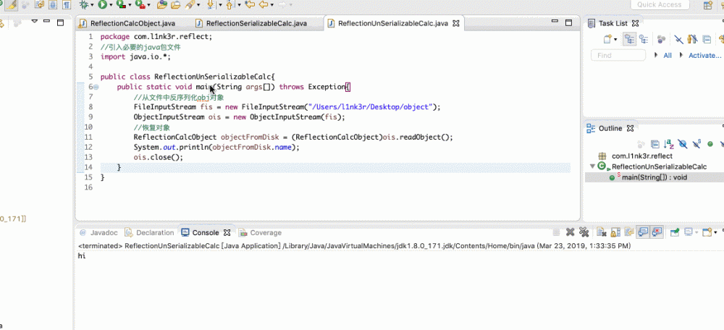Click the All link in Task List
The height and width of the screenshot is (330, 724).
point(668,56)
